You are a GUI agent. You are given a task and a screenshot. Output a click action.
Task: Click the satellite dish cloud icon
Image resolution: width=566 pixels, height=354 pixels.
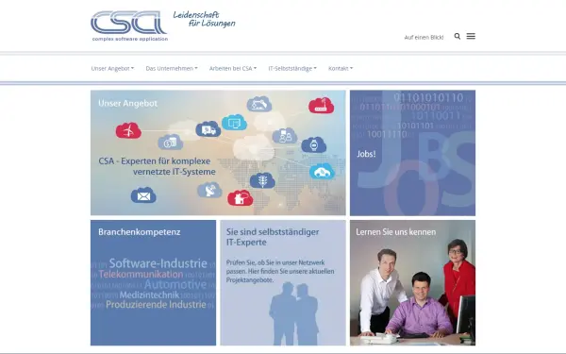[x=209, y=190]
